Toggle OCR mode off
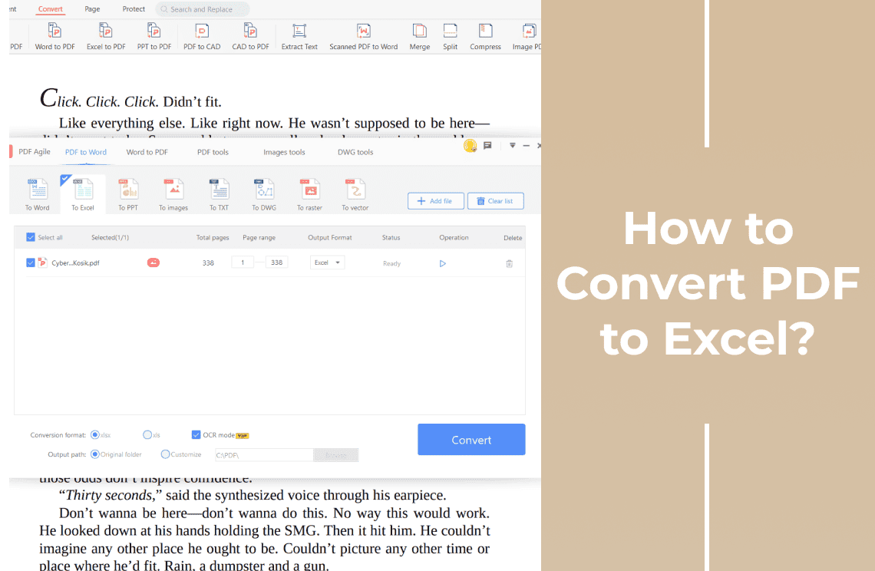The width and height of the screenshot is (875, 571). [x=196, y=434]
